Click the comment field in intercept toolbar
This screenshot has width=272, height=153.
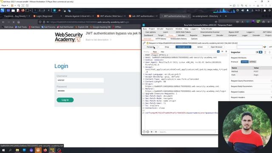pos(249,47)
